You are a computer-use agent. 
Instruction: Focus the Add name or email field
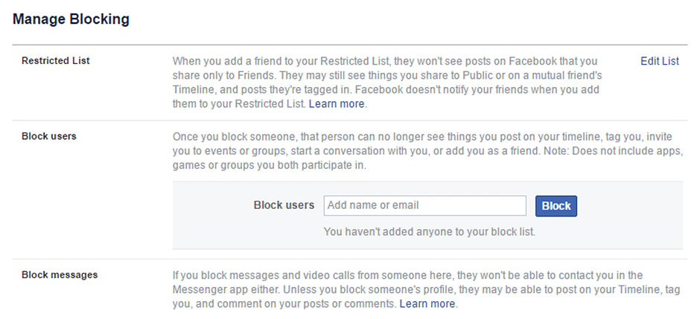425,205
